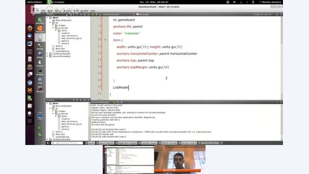Open the Edit menu

tap(43, 11)
